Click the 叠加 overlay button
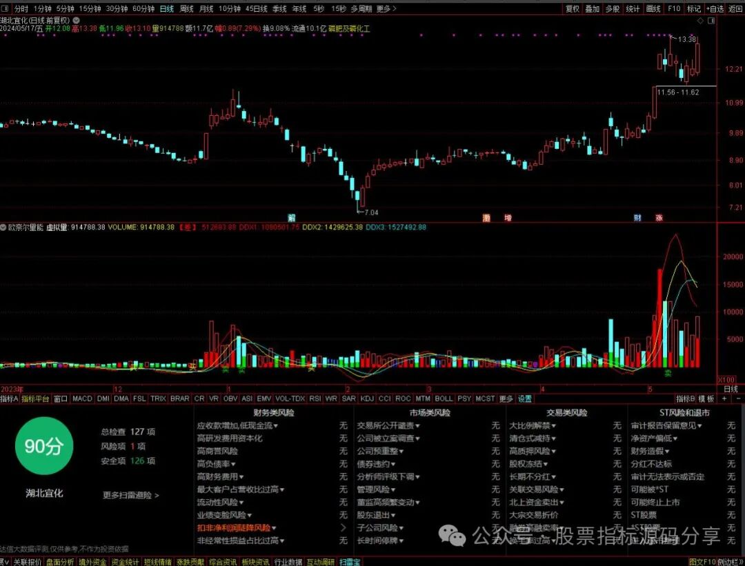The image size is (745, 566). (592, 8)
